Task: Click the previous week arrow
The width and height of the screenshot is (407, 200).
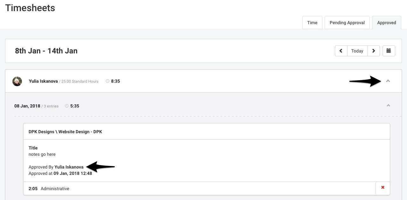Action: (x=341, y=51)
